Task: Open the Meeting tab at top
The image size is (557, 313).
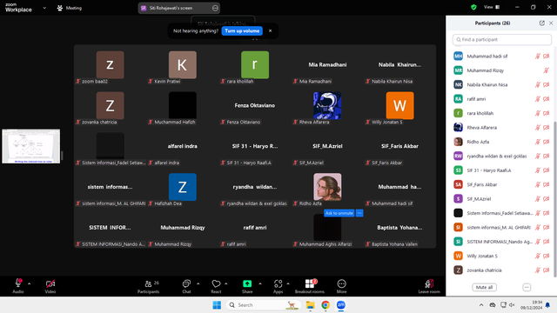Action: click(x=70, y=8)
